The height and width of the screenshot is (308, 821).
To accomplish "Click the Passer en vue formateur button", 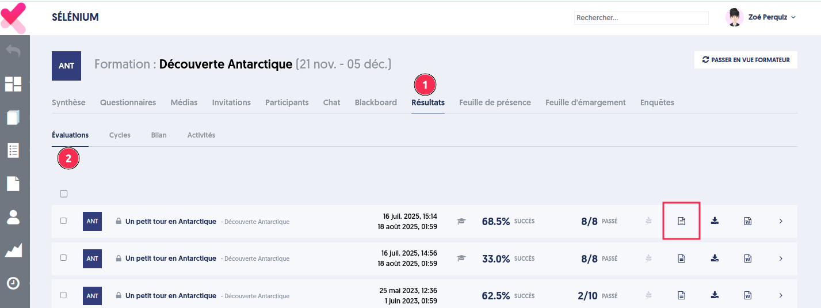I will [x=746, y=60].
